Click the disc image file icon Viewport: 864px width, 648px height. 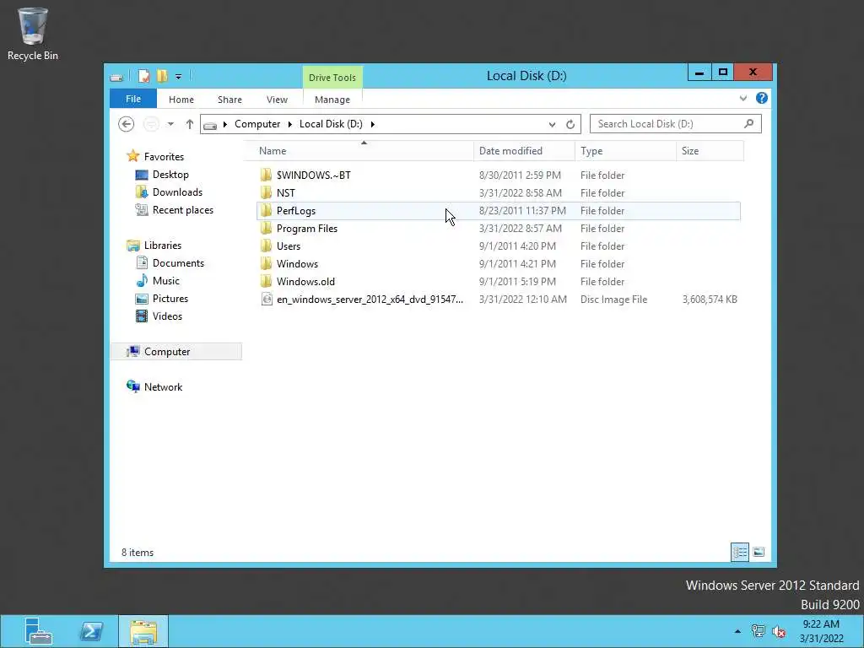(x=267, y=300)
